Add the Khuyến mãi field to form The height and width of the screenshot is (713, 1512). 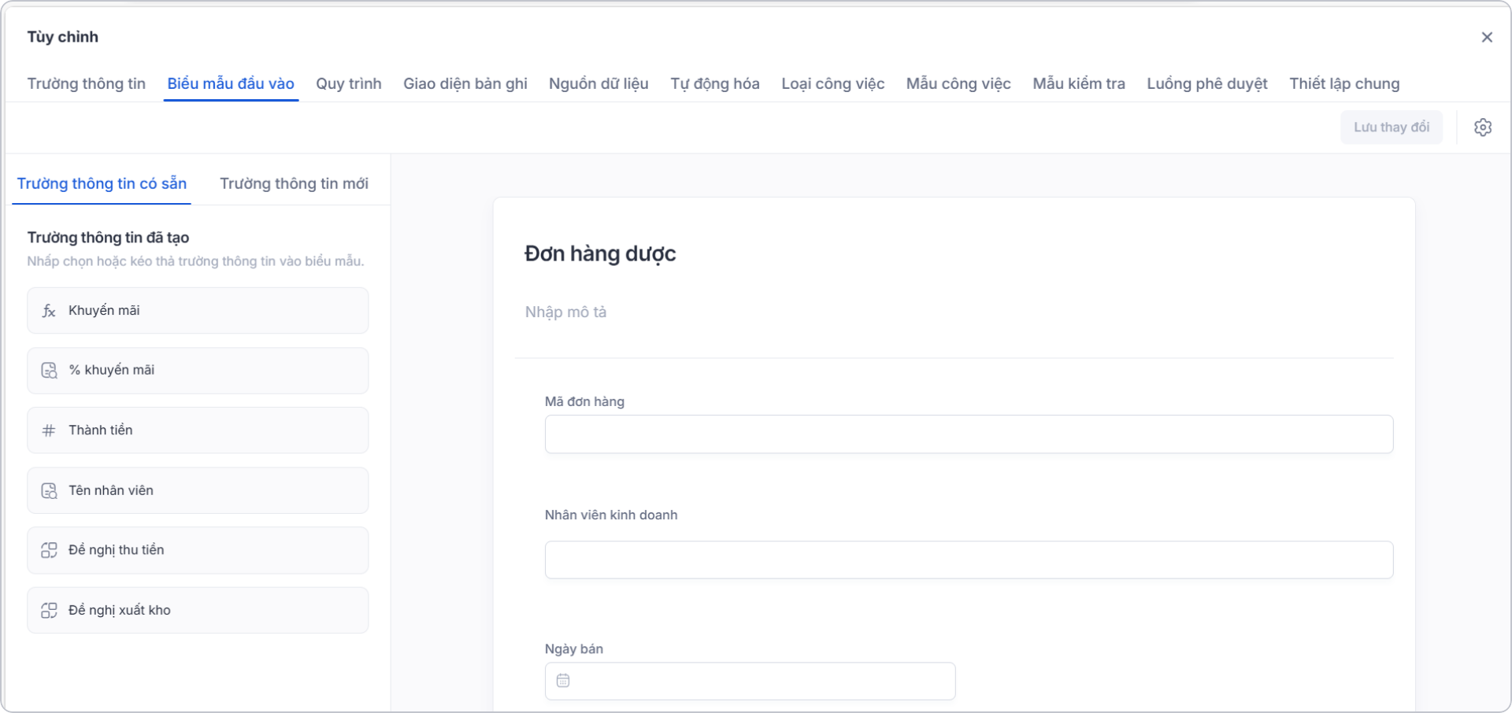click(198, 311)
